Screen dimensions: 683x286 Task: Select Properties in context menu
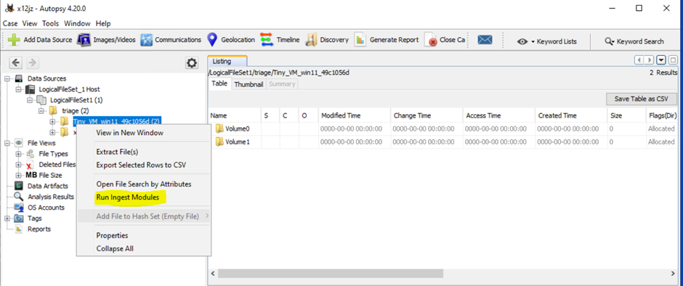(x=113, y=235)
